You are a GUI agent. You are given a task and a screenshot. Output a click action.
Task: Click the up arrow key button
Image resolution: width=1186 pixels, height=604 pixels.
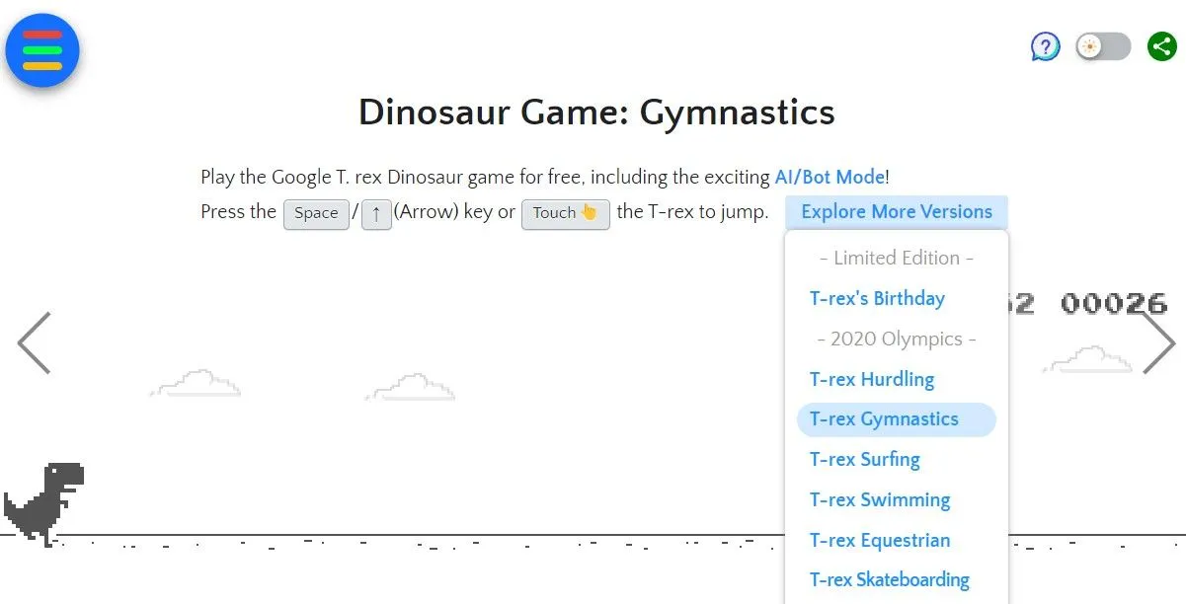[x=376, y=213]
